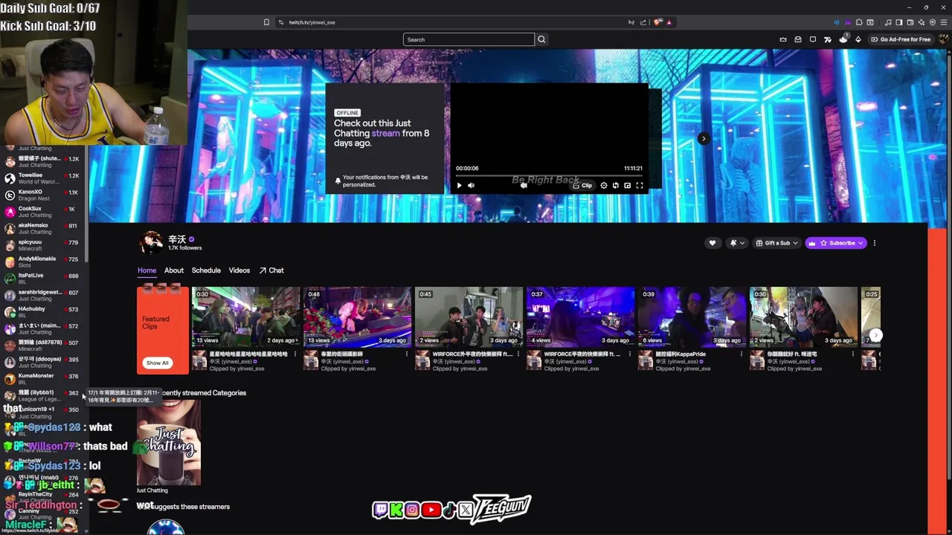Image resolution: width=952 pixels, height=535 pixels.
Task: Click the Subscribe button
Action: point(836,243)
